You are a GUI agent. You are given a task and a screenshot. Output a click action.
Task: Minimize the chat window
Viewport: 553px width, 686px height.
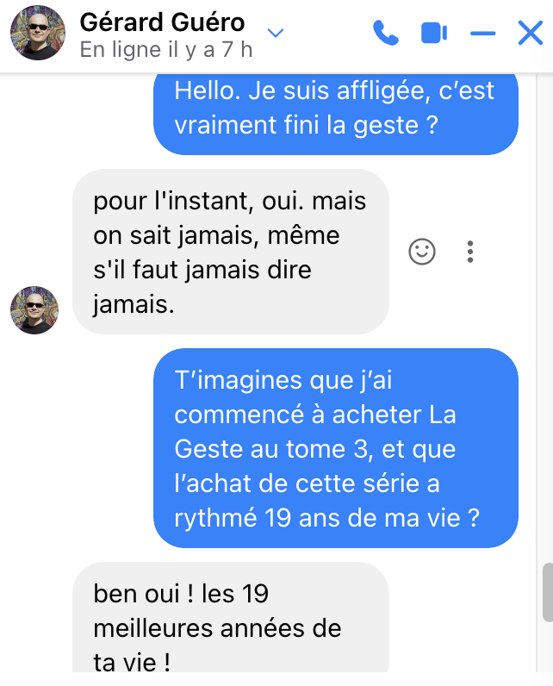482,34
